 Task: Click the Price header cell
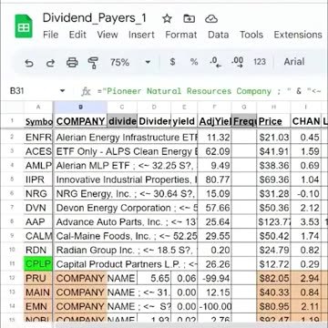click(x=273, y=121)
